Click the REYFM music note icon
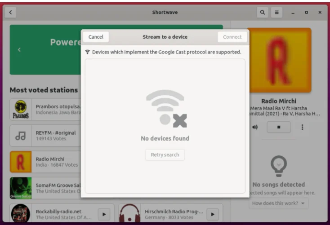Image resolution: width=330 pixels, height=225 pixels. [21, 136]
